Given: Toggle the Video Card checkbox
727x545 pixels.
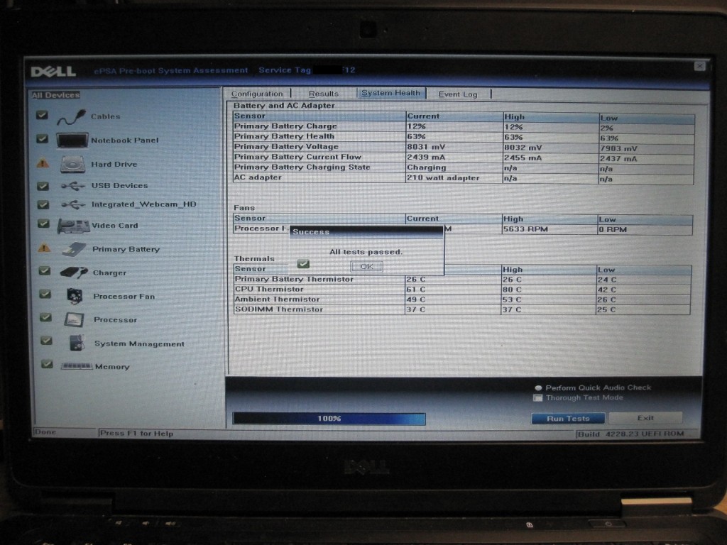Looking at the screenshot, I should coord(43,224).
